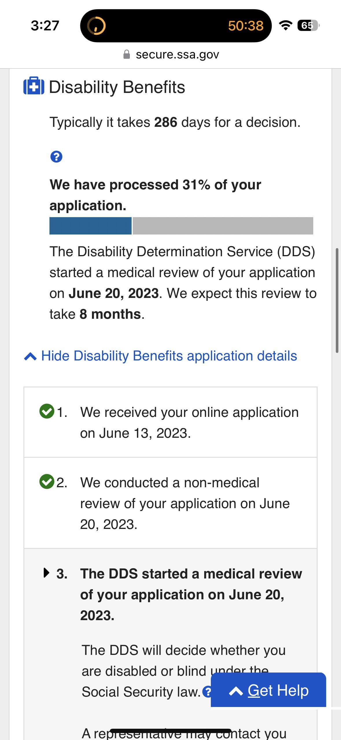Screen dimensions: 341x740
Task: Tap the help icon beside Social Security law
Action: [207, 692]
